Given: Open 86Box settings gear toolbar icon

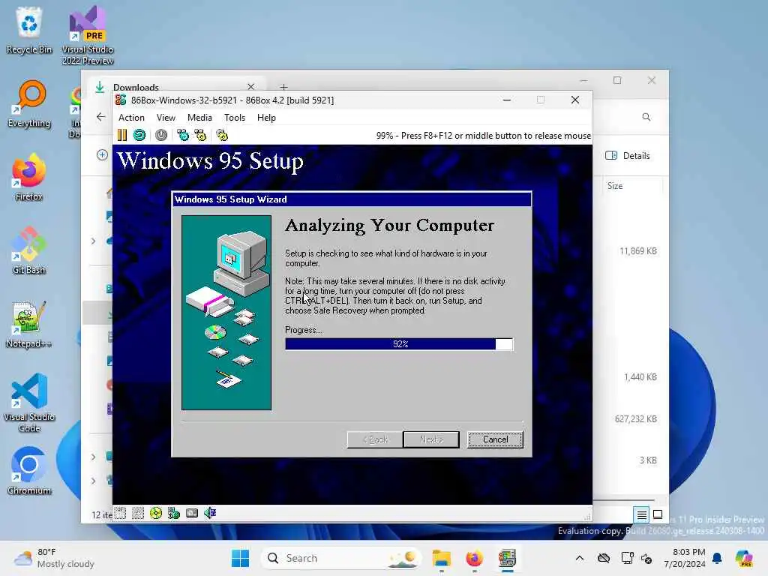Looking at the screenshot, I should (222, 135).
